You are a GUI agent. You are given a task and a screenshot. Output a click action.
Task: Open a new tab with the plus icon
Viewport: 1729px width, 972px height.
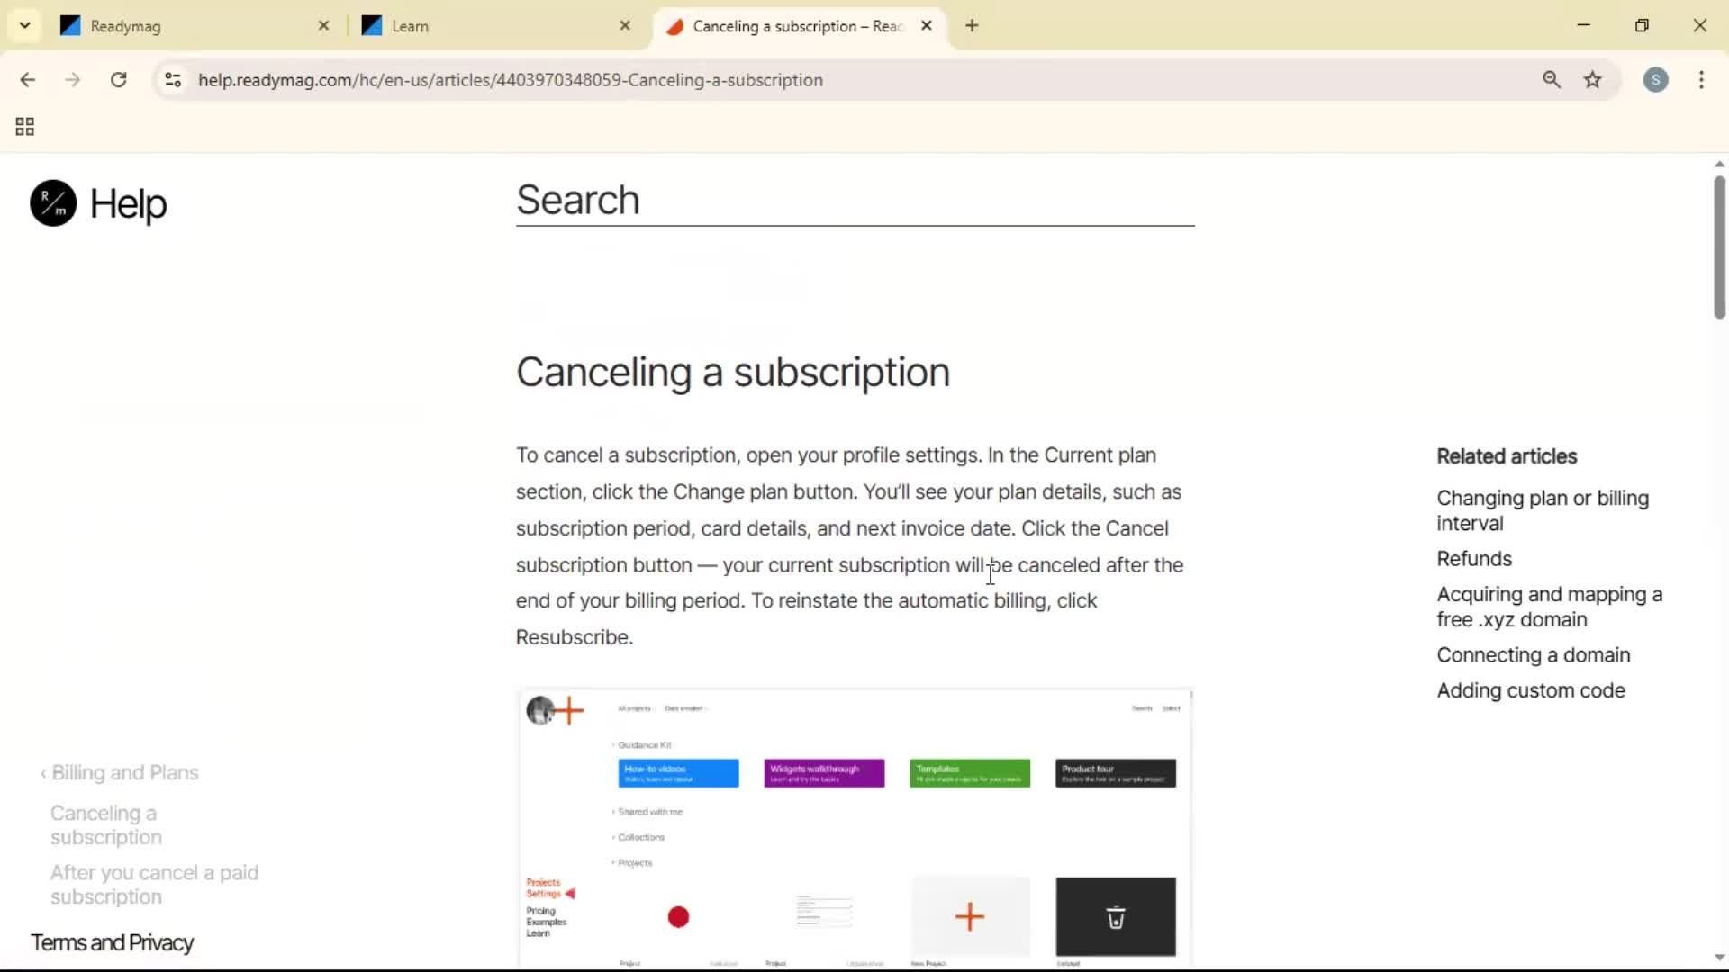point(973,26)
